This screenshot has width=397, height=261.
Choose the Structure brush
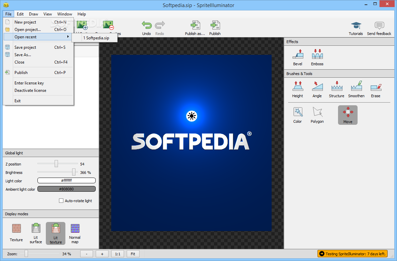(336, 89)
